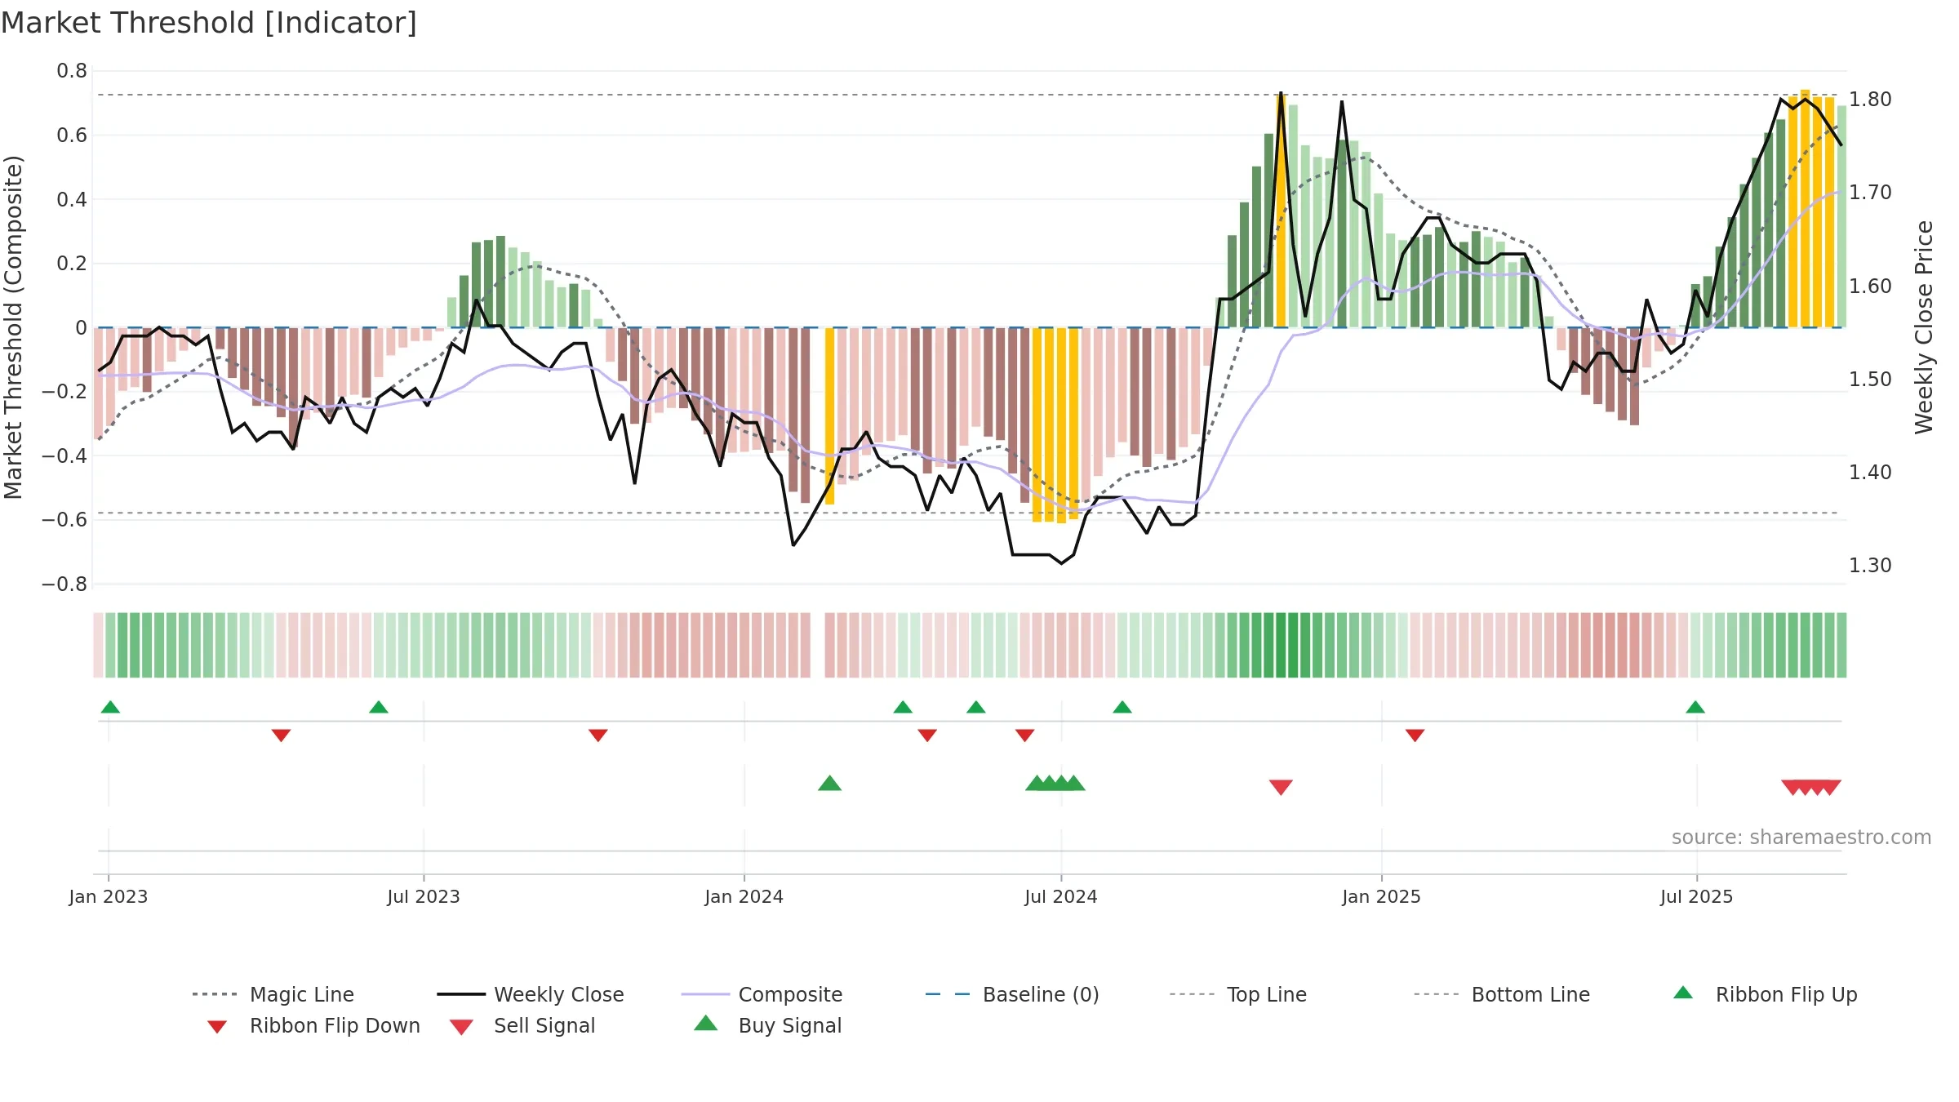Click the red flip-down triangle near Oct 2023

tap(598, 735)
